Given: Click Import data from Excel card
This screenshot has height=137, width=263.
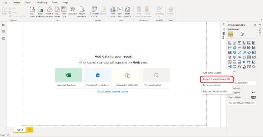Looking at the screenshot, I should click(x=69, y=78).
